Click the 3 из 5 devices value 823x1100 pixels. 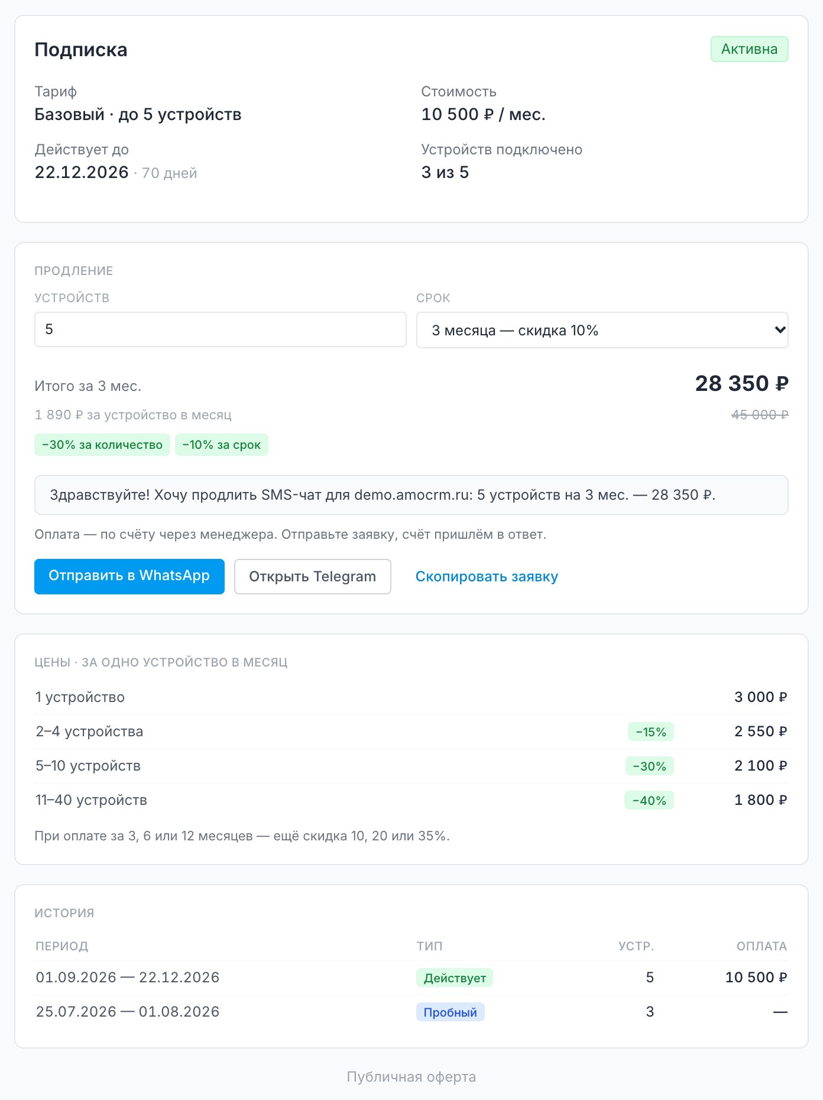(x=445, y=172)
